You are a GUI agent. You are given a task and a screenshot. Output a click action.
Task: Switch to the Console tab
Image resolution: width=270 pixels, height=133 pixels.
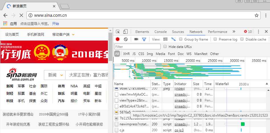(160, 32)
